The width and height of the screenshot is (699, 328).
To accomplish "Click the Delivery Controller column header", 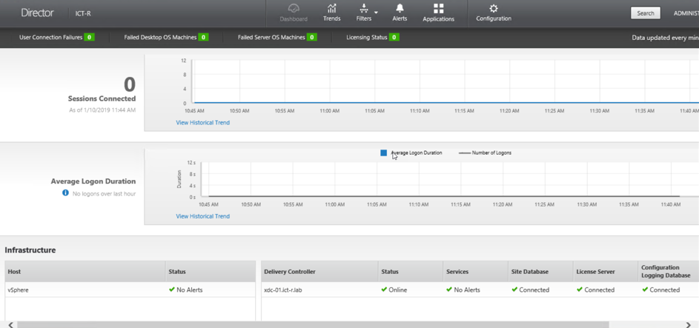I will pos(319,272).
